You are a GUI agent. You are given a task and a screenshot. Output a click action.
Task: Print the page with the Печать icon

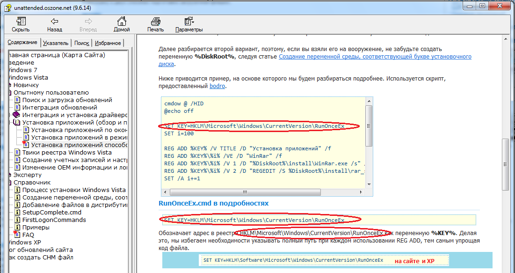[x=155, y=21]
